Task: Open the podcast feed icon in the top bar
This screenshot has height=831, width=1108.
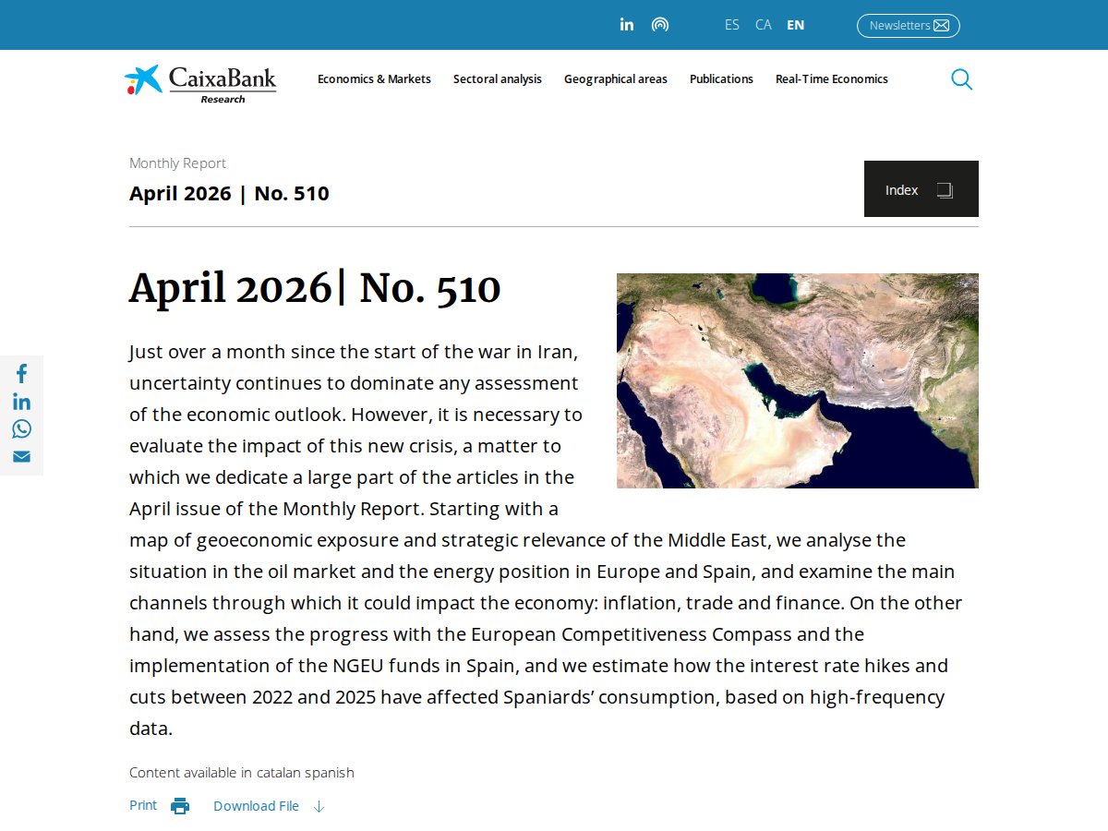Action: pyautogui.click(x=660, y=25)
